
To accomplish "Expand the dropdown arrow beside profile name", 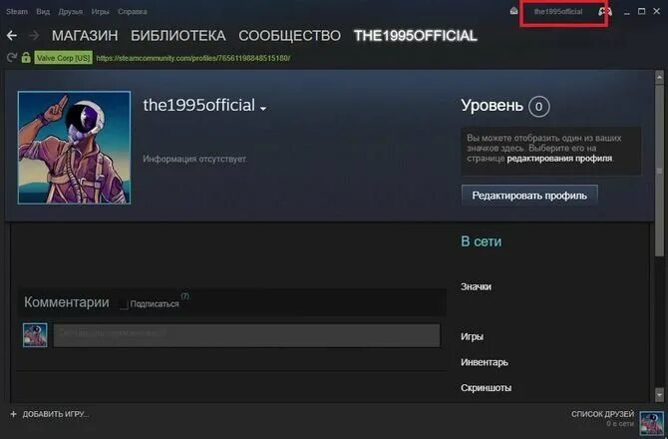I will click(x=263, y=109).
